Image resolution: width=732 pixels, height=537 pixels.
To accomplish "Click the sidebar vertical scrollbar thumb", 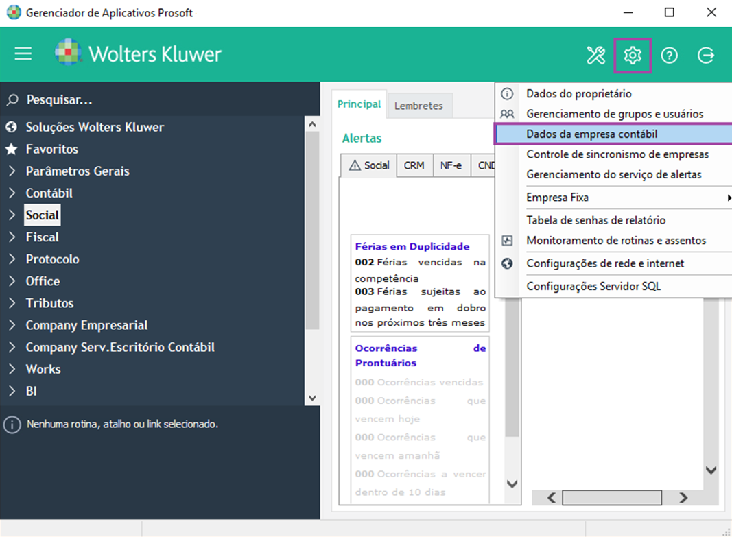I will 312,231.
